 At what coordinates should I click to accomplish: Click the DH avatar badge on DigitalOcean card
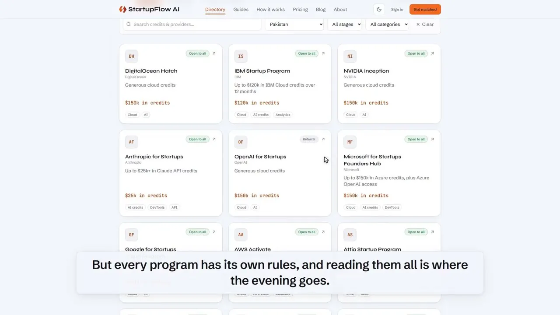tap(131, 56)
